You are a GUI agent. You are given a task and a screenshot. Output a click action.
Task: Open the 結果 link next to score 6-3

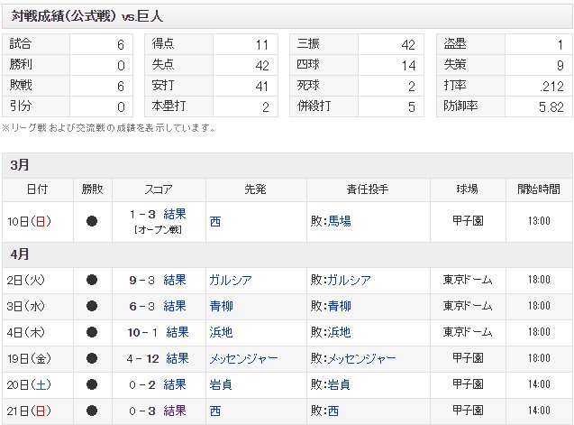pos(175,306)
